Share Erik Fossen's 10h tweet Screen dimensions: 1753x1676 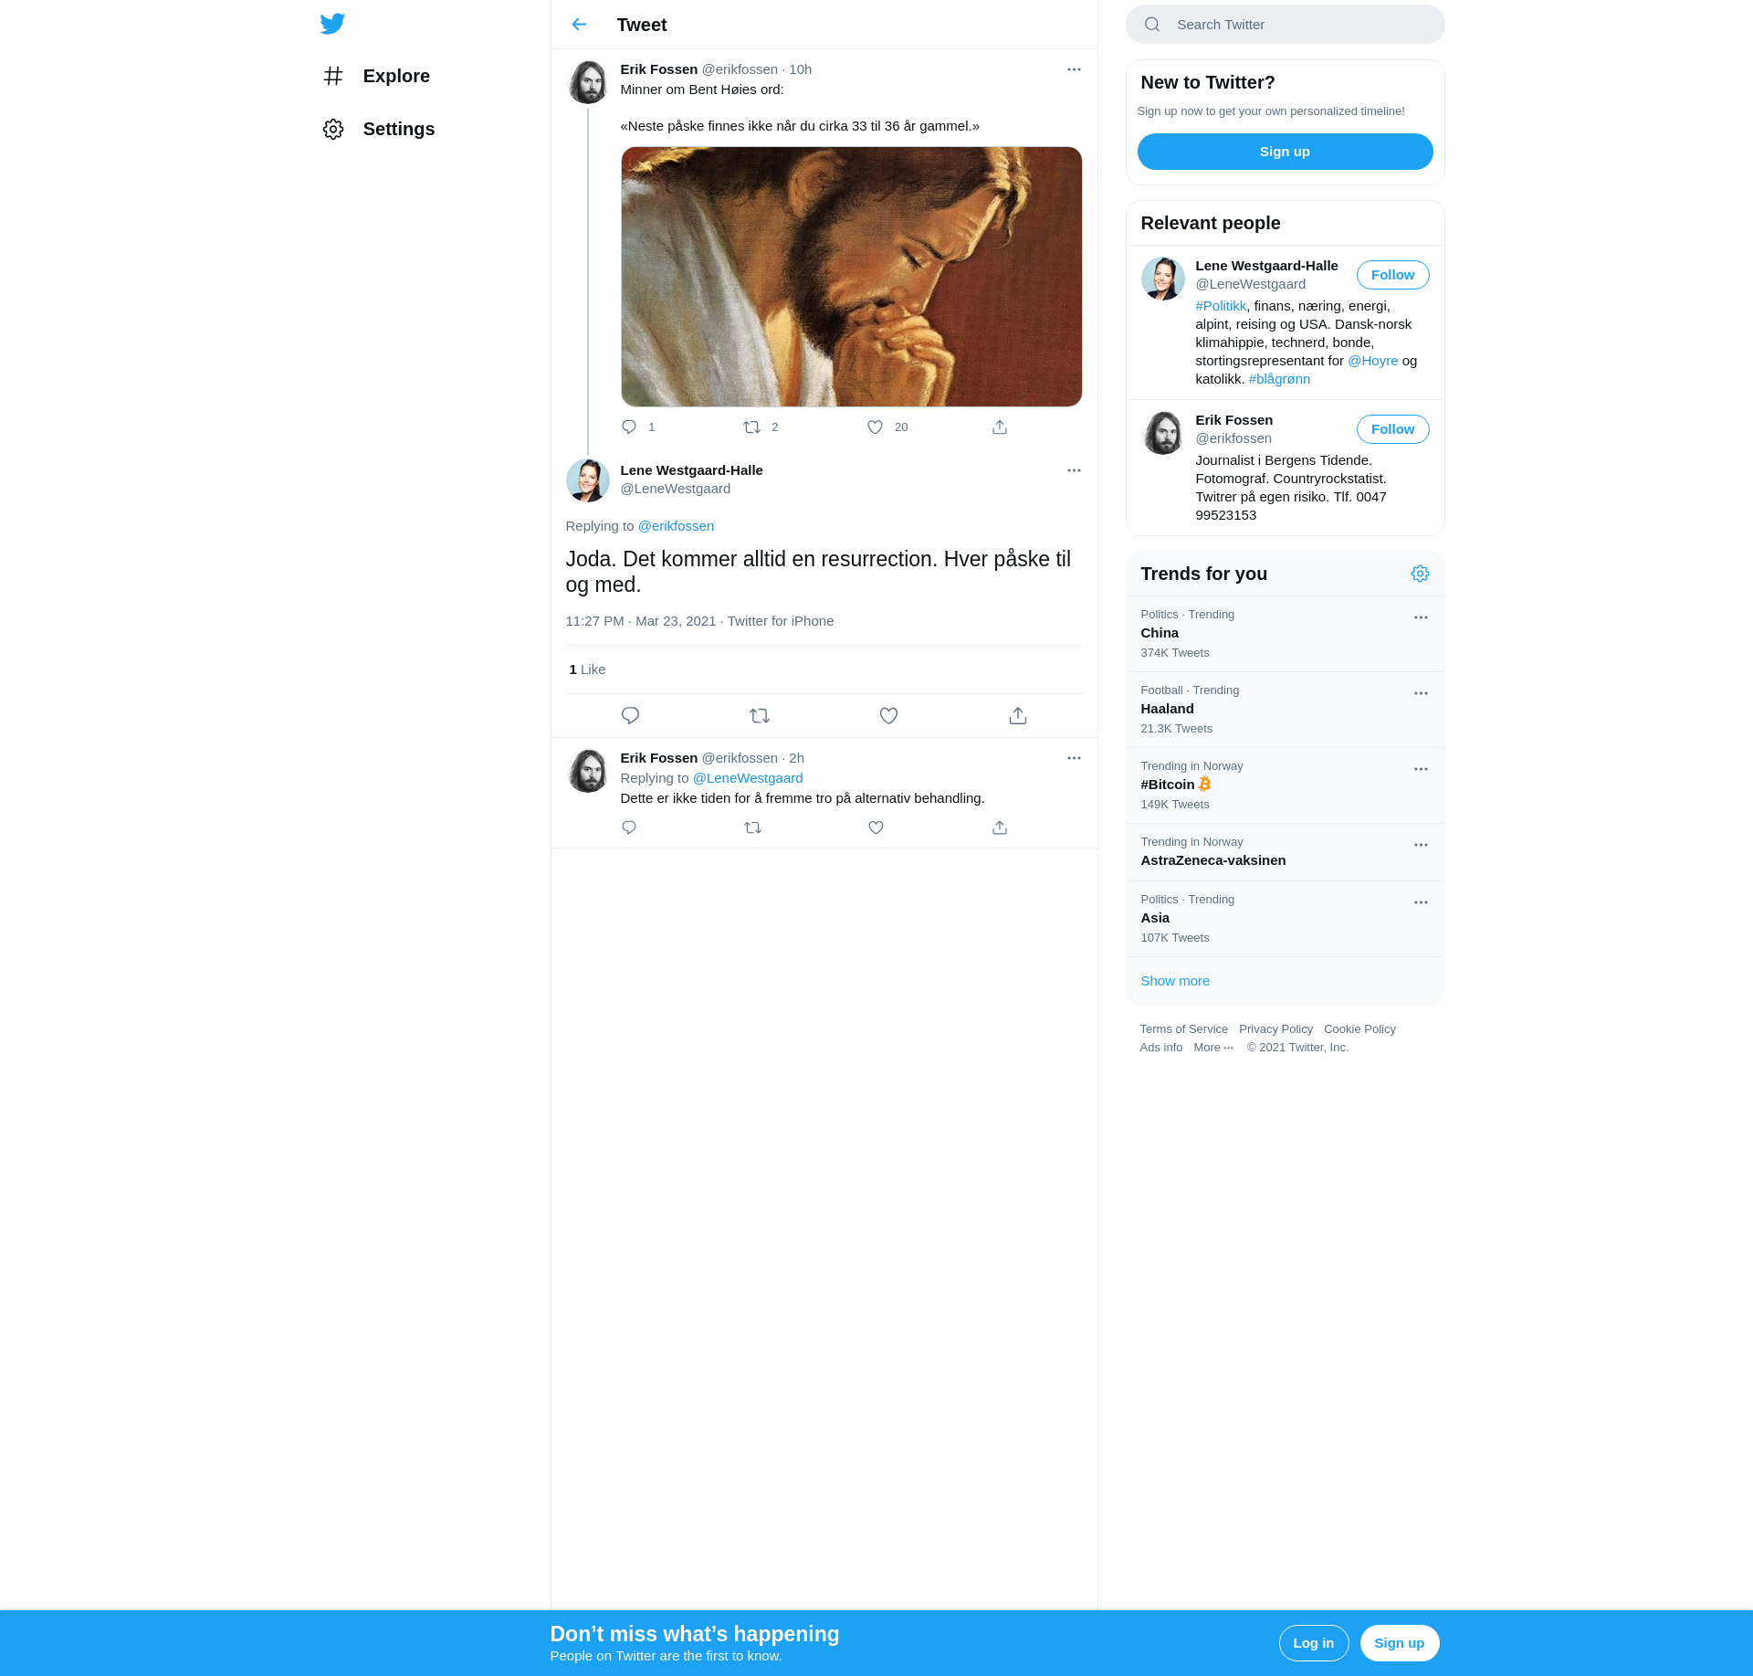(x=1000, y=427)
